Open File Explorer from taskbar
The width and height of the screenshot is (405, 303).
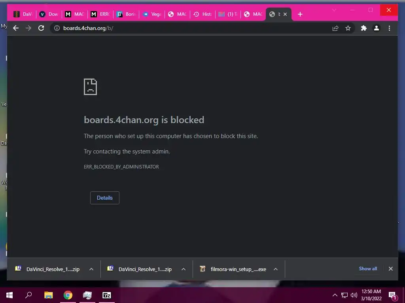pos(48,295)
